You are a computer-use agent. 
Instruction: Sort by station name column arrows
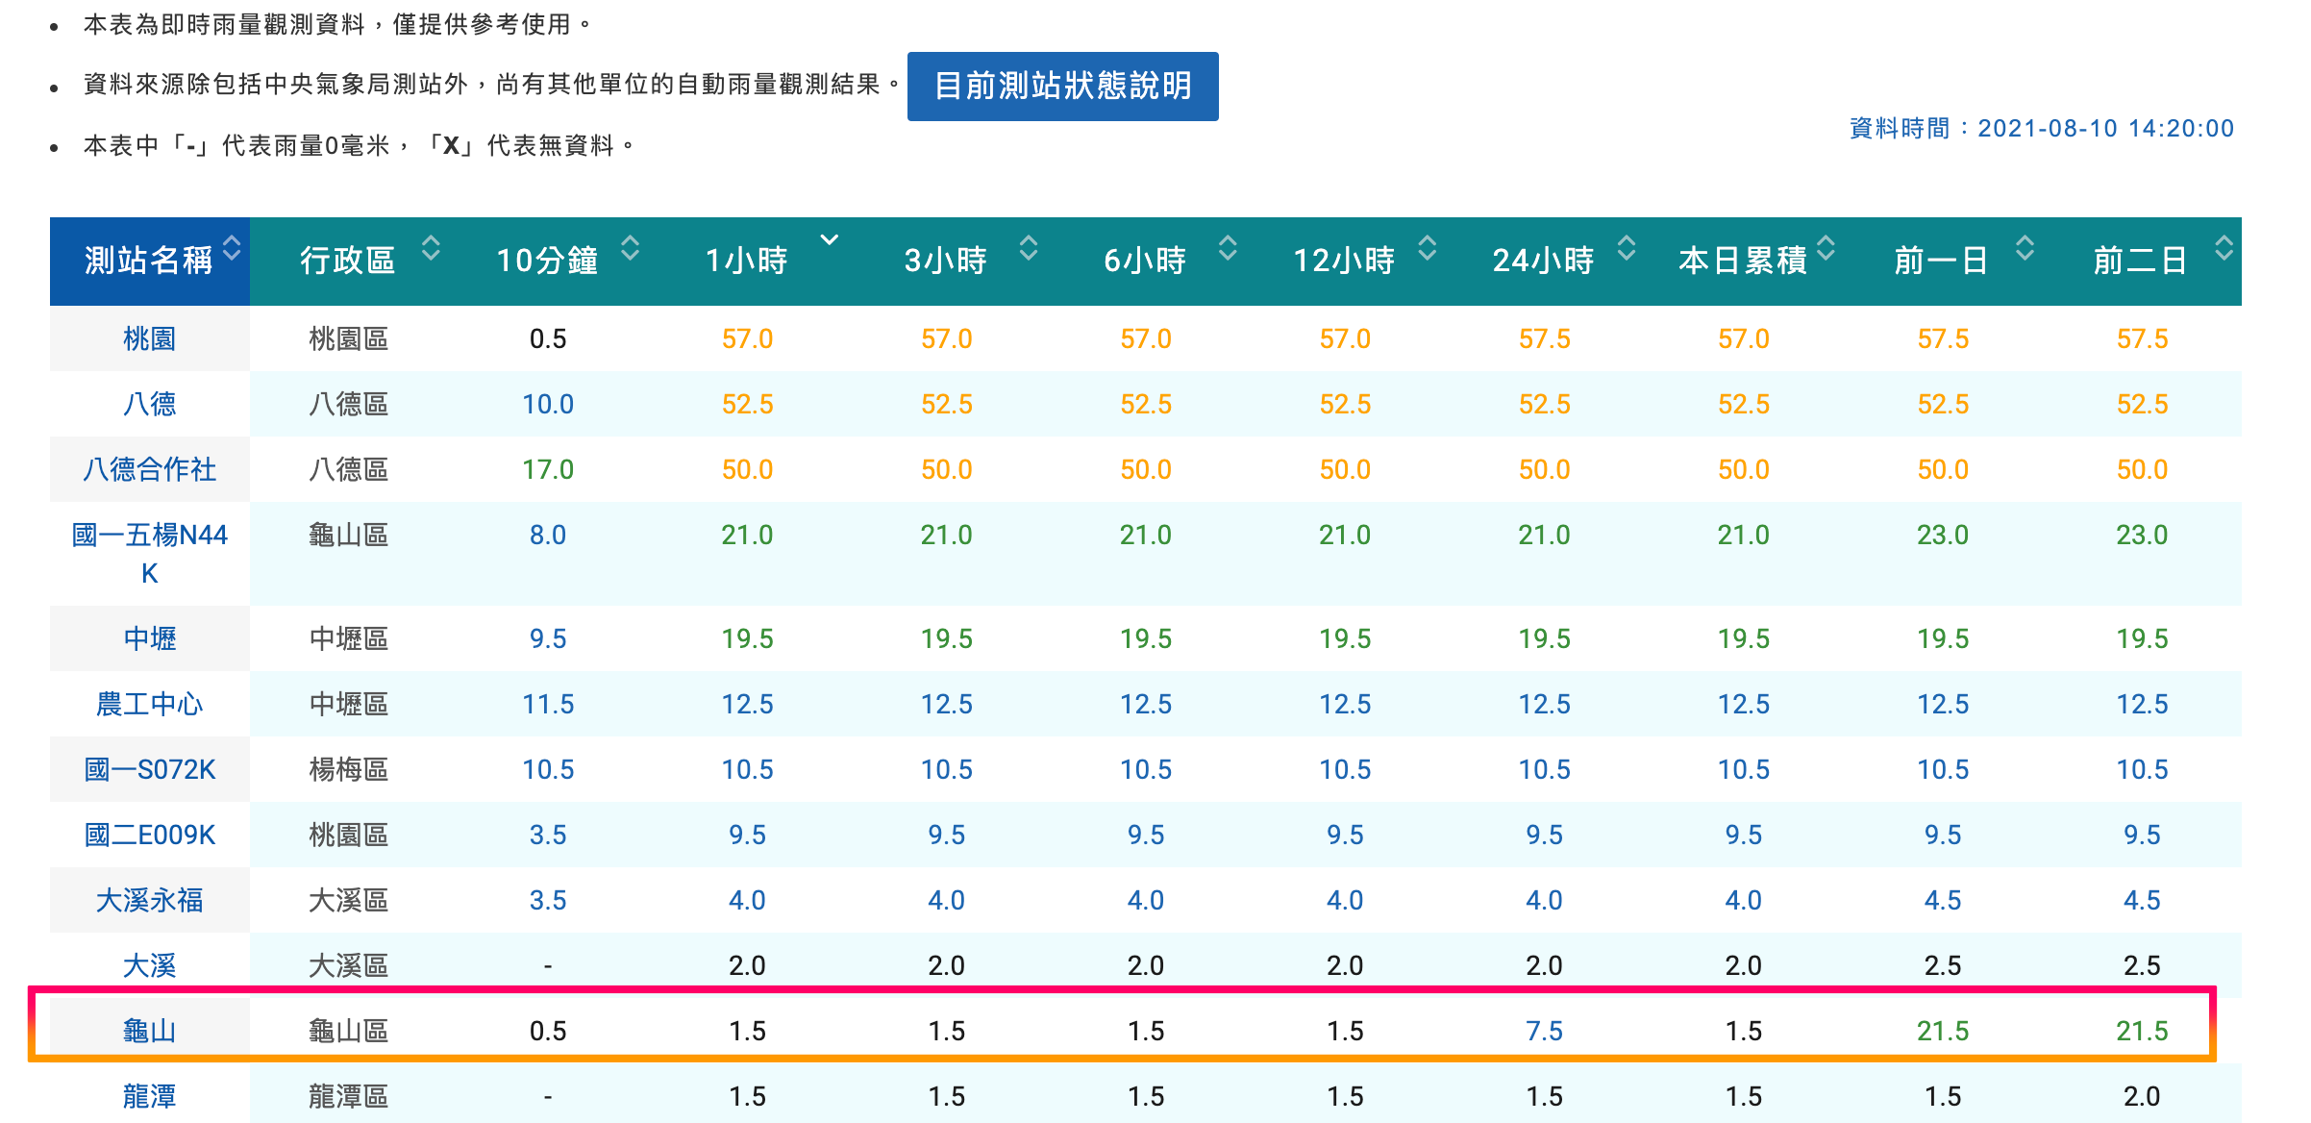232,248
